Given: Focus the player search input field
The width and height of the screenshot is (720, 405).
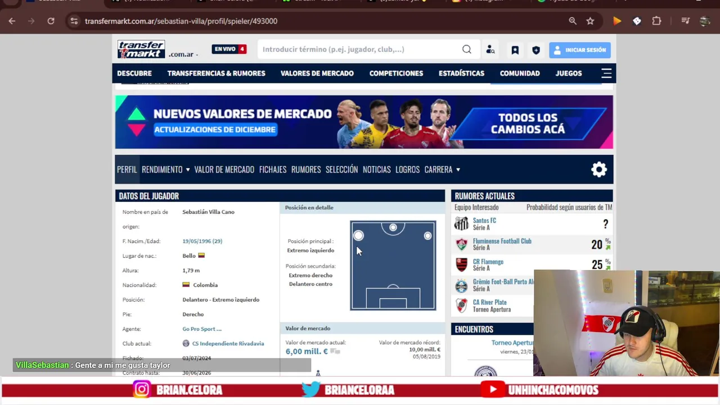Looking at the screenshot, I should point(359,49).
